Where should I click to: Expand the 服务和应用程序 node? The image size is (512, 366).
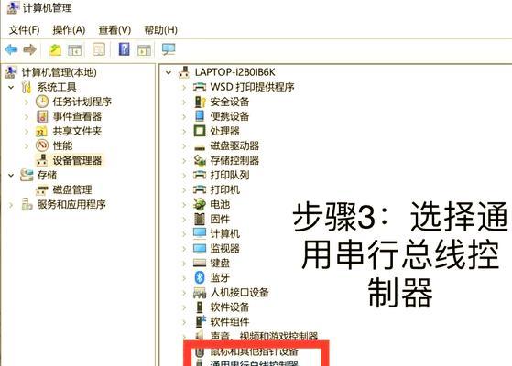(11, 205)
